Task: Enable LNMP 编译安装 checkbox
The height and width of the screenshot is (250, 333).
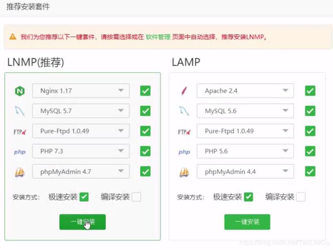Action: 136,197
